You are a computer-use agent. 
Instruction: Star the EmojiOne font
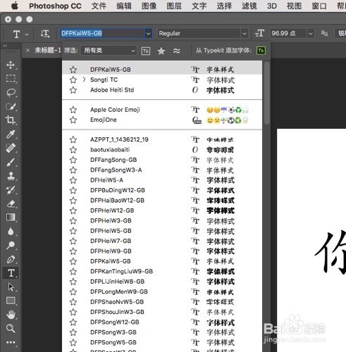tap(73, 120)
